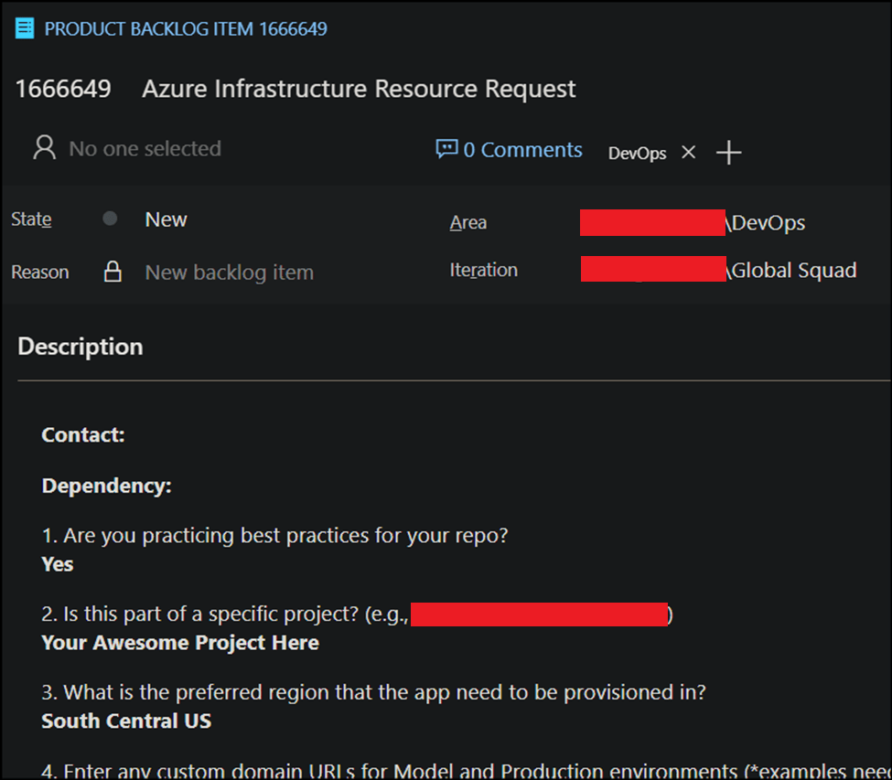Screen dimensions: 892x780
Task: Open the 0 Comments link
Action: [522, 150]
